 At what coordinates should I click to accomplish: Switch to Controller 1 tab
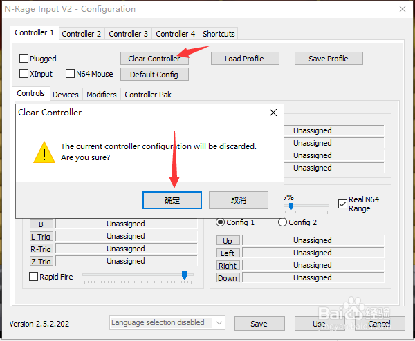coord(35,32)
